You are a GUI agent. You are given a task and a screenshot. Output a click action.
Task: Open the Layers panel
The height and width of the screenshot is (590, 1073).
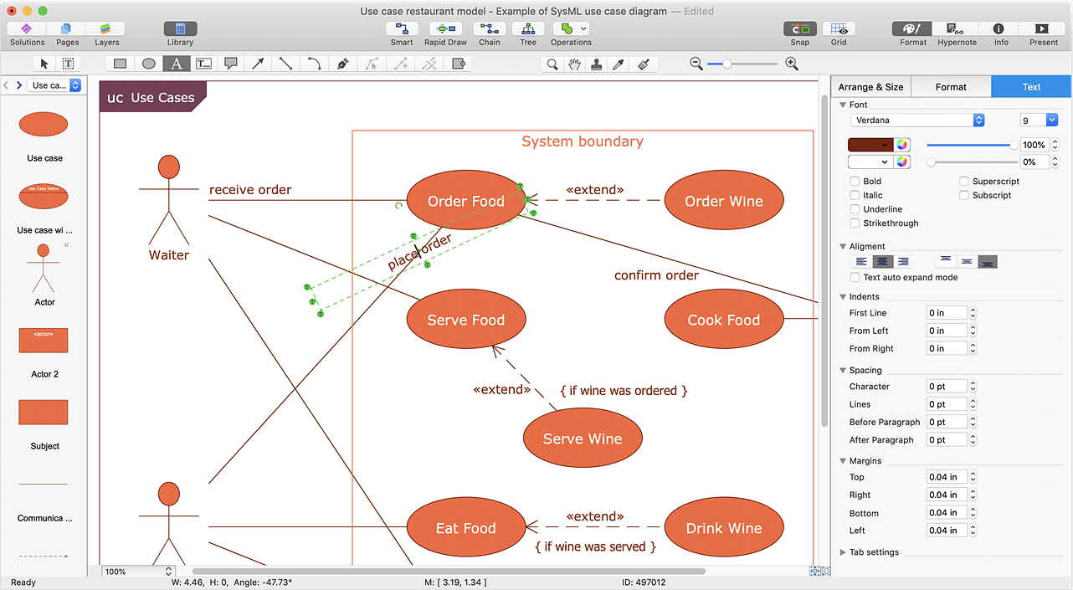[x=106, y=33]
